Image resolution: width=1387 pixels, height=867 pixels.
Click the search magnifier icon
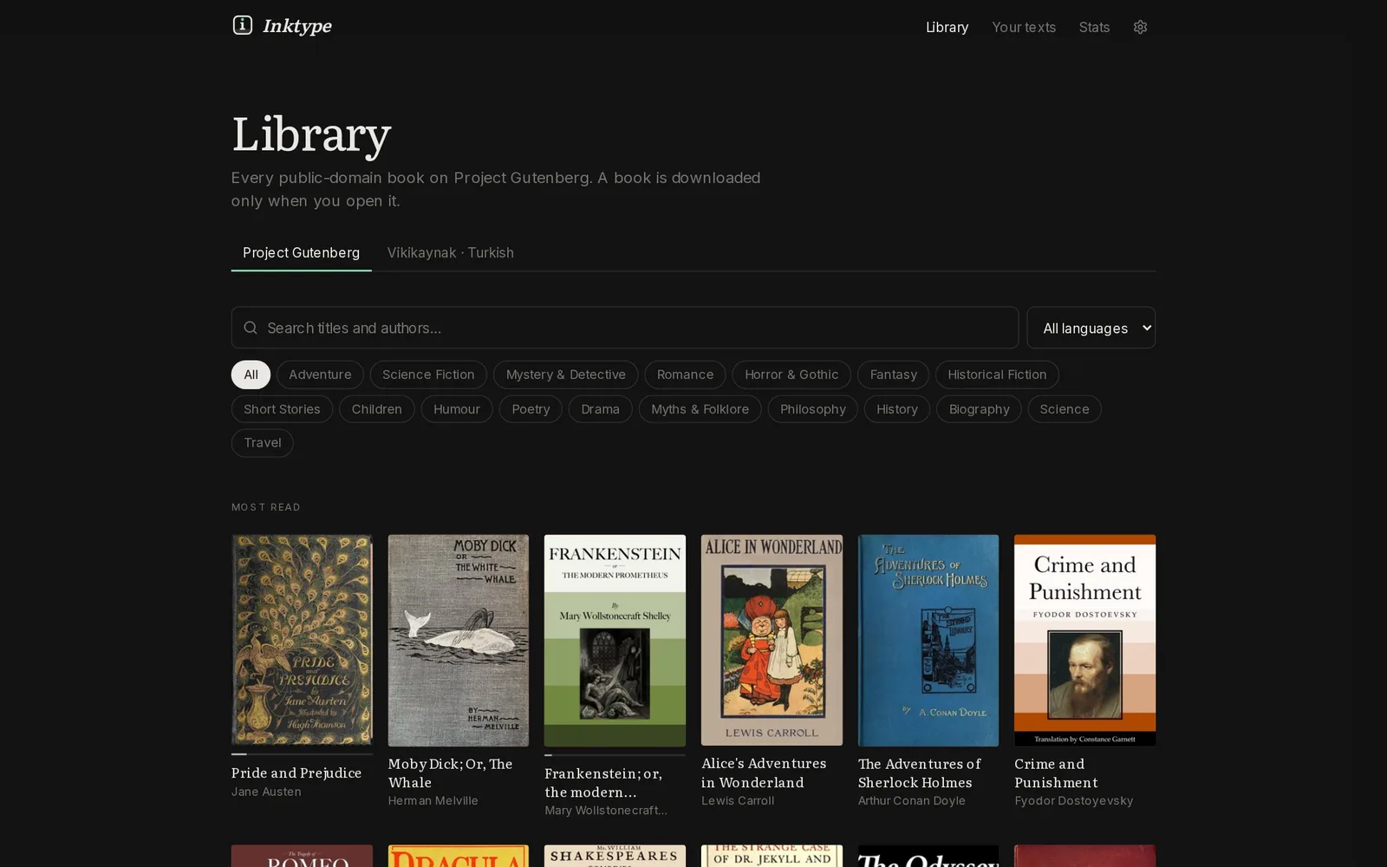click(x=251, y=328)
